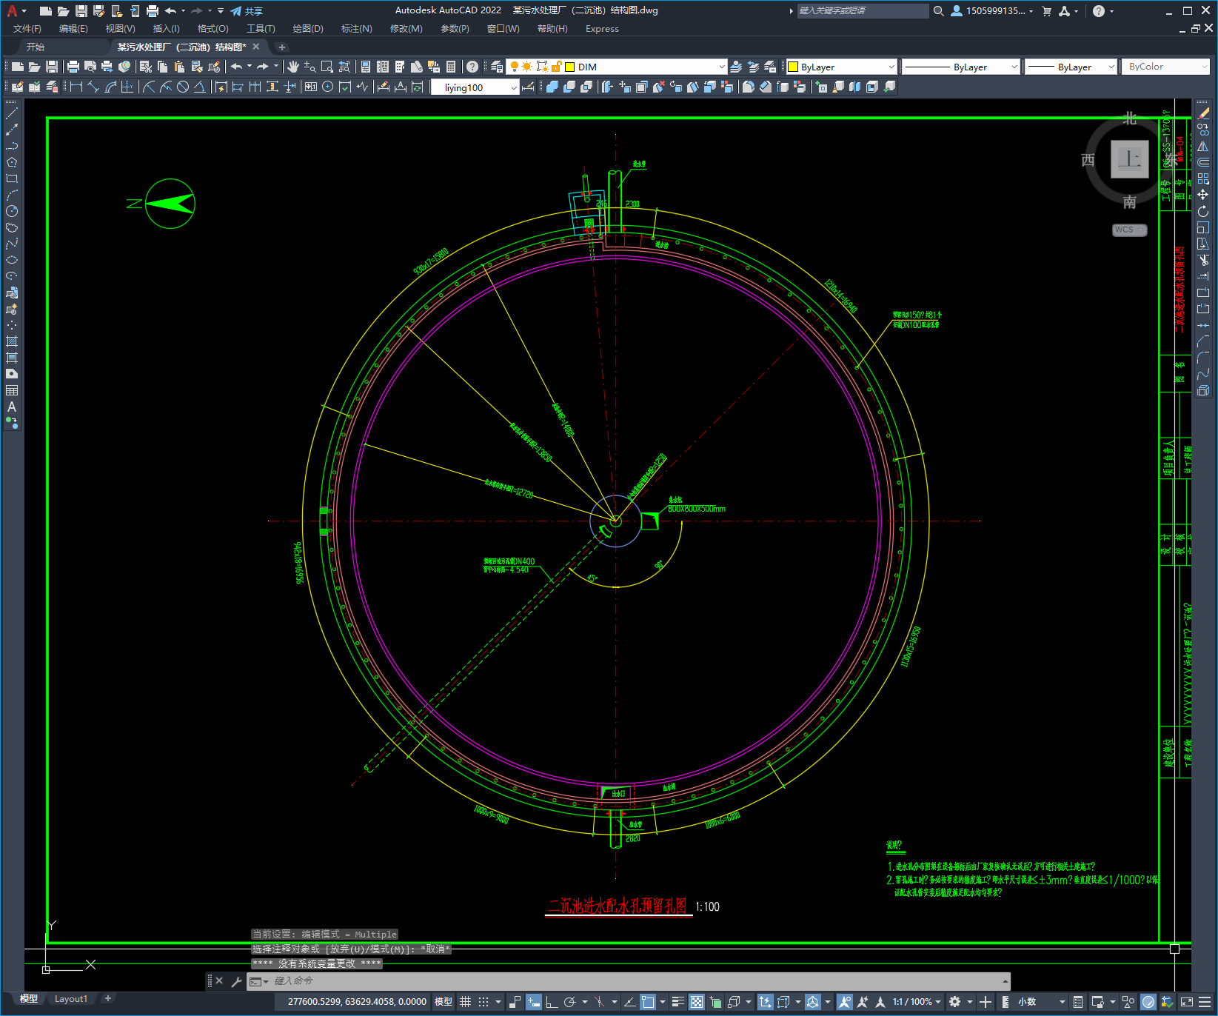
Task: Switch to the Layout1 tab
Action: click(x=70, y=999)
